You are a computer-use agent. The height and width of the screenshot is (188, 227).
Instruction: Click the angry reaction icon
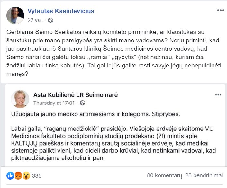[x=18, y=176]
